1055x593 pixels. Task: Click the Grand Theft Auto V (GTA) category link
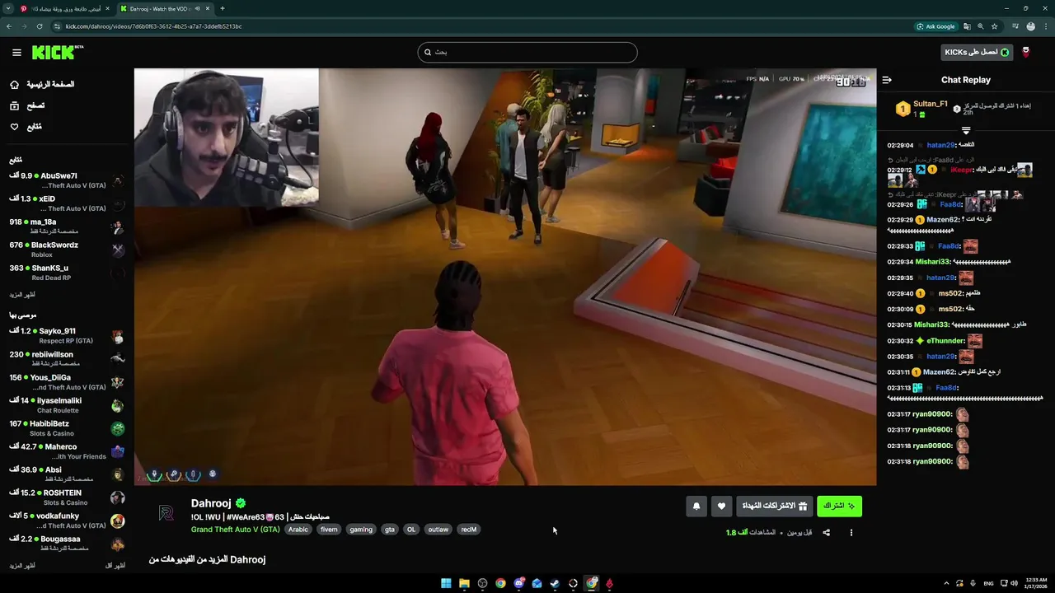(235, 530)
